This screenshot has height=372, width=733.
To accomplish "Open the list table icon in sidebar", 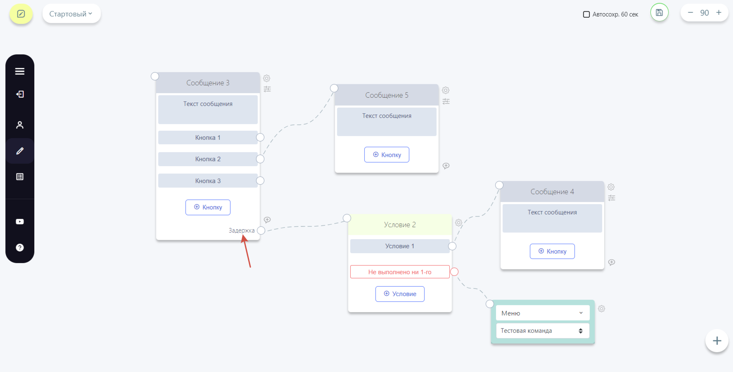I will point(20,177).
